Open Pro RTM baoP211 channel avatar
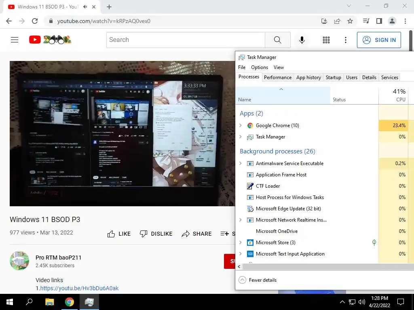The width and height of the screenshot is (414, 310). click(19, 261)
